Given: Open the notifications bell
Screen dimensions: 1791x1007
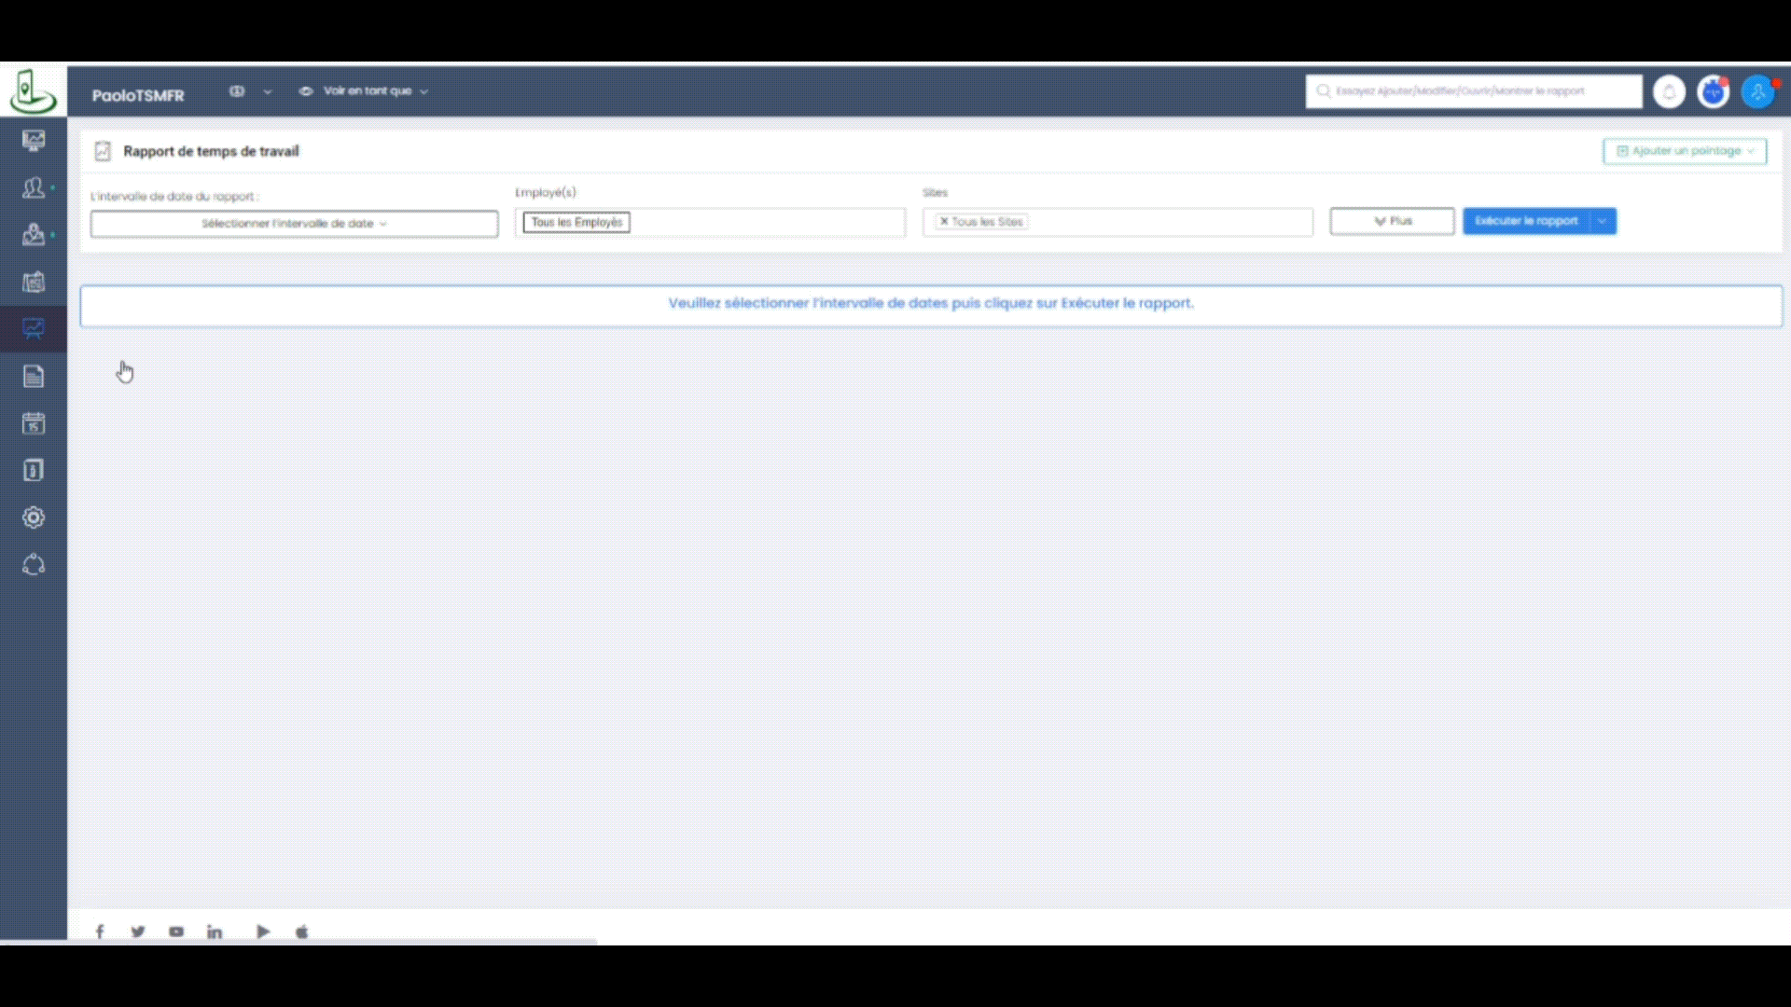Looking at the screenshot, I should point(1669,91).
